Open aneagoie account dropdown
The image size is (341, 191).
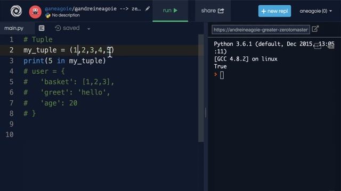pos(316,11)
